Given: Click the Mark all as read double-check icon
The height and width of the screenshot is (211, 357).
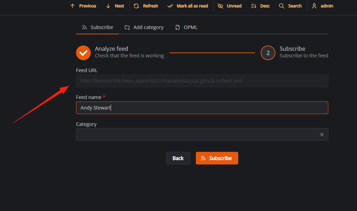Looking at the screenshot, I should tap(170, 6).
